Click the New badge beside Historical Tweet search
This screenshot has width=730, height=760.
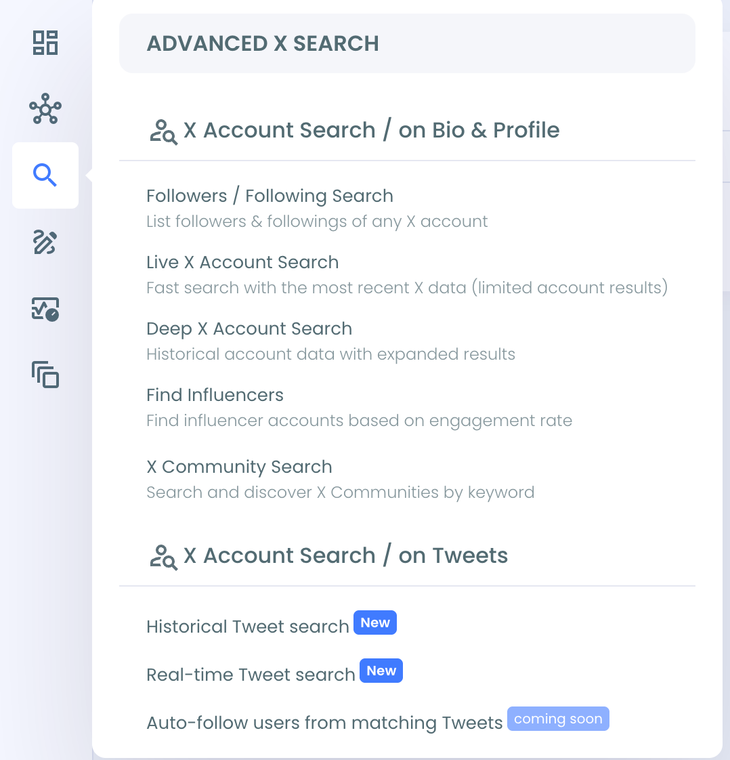pos(375,622)
